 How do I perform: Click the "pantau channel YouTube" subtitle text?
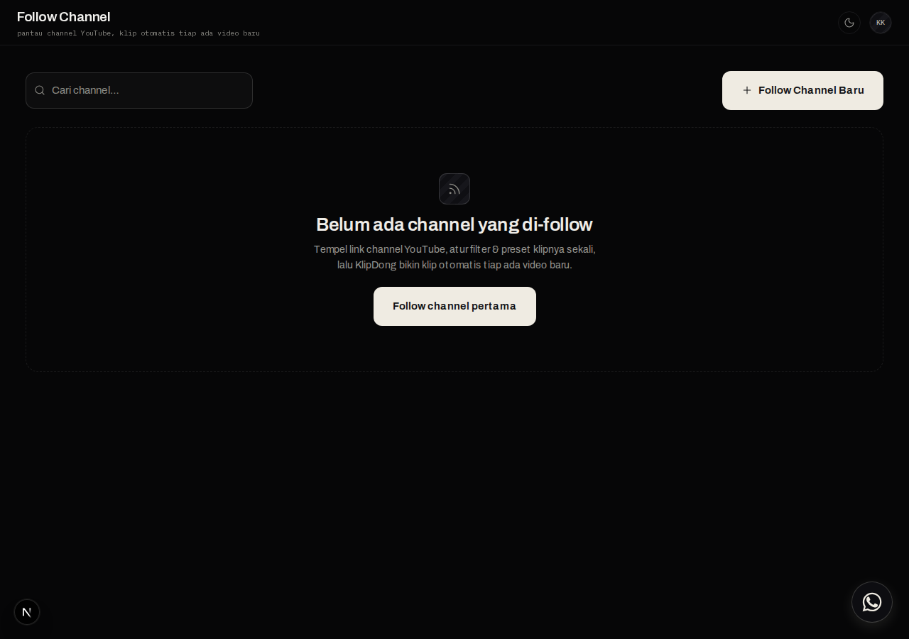coord(138,33)
